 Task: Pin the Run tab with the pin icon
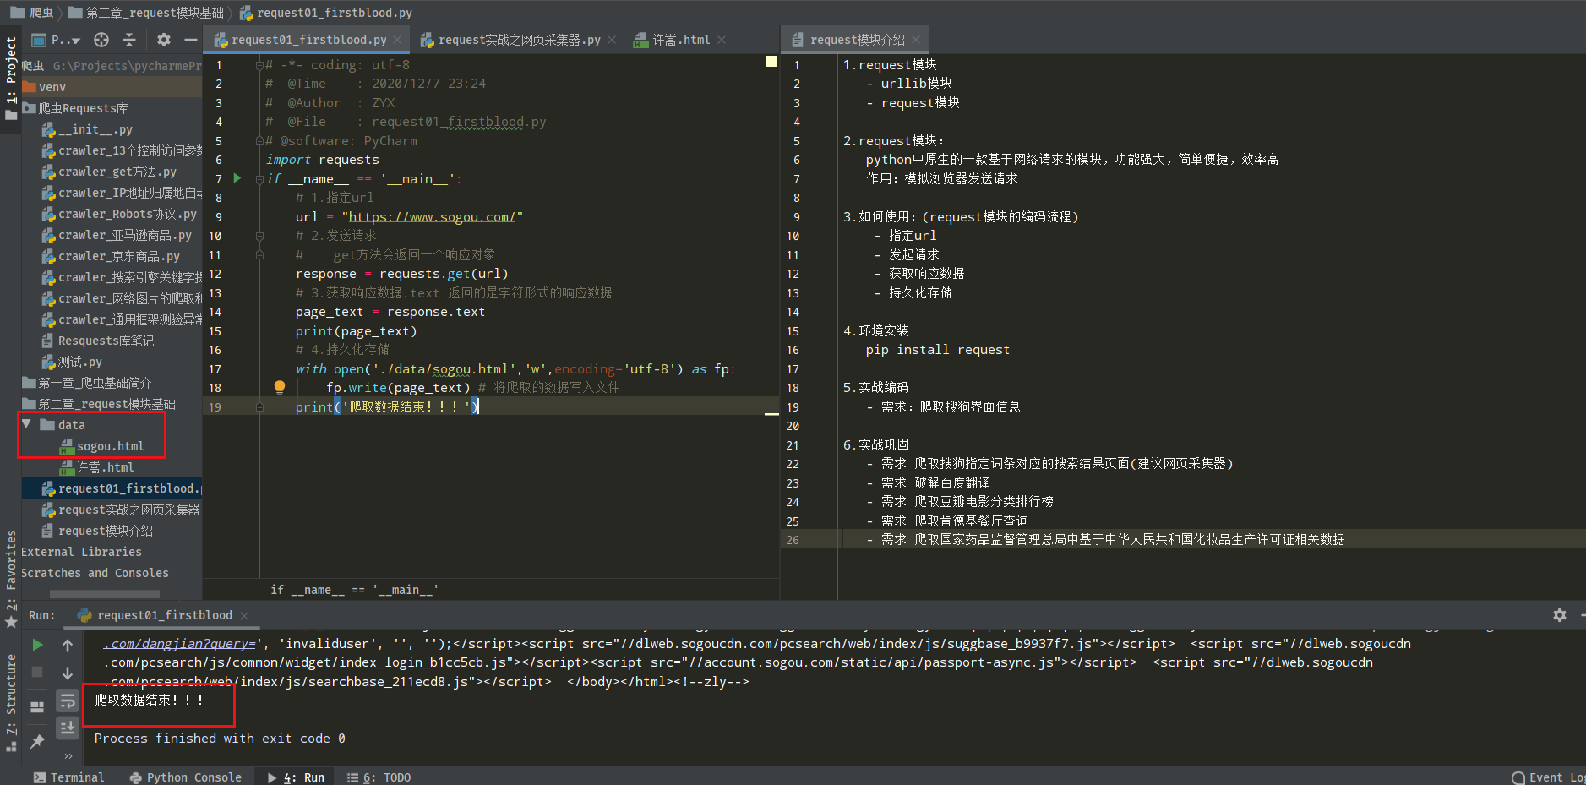37,741
